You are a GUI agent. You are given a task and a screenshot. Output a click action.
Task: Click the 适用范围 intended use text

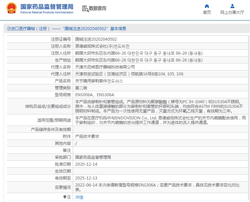(x=160, y=120)
